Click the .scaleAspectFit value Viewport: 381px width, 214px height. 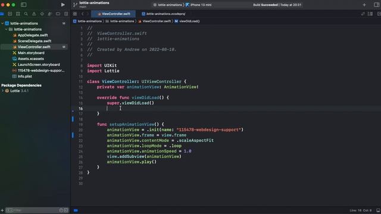pyautogui.click(x=195, y=140)
